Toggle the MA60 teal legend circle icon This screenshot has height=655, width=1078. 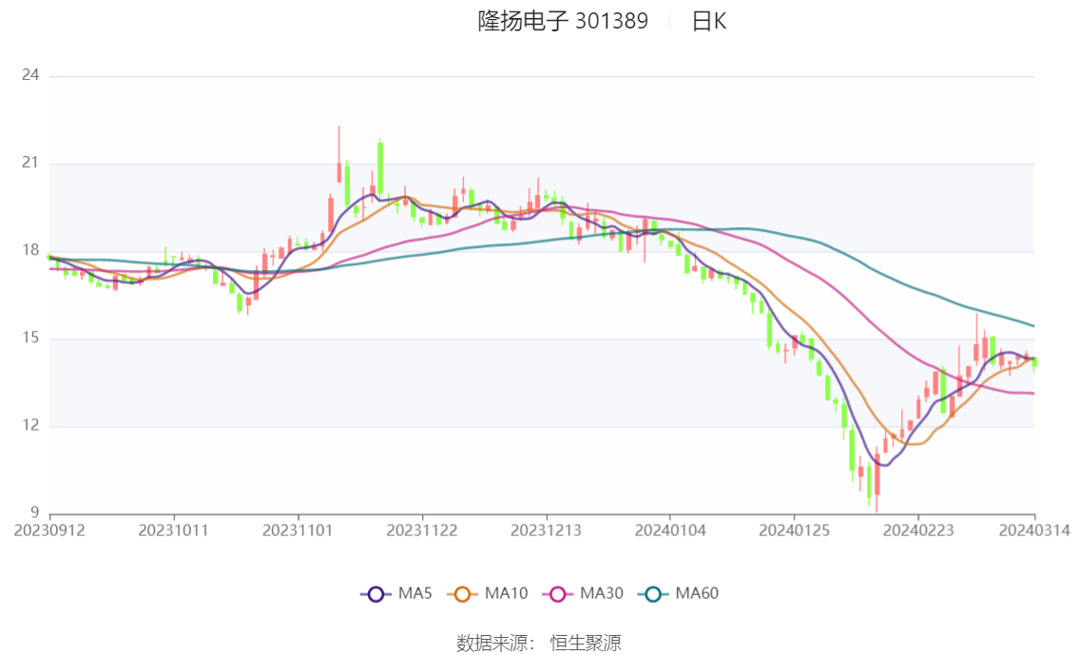point(653,594)
